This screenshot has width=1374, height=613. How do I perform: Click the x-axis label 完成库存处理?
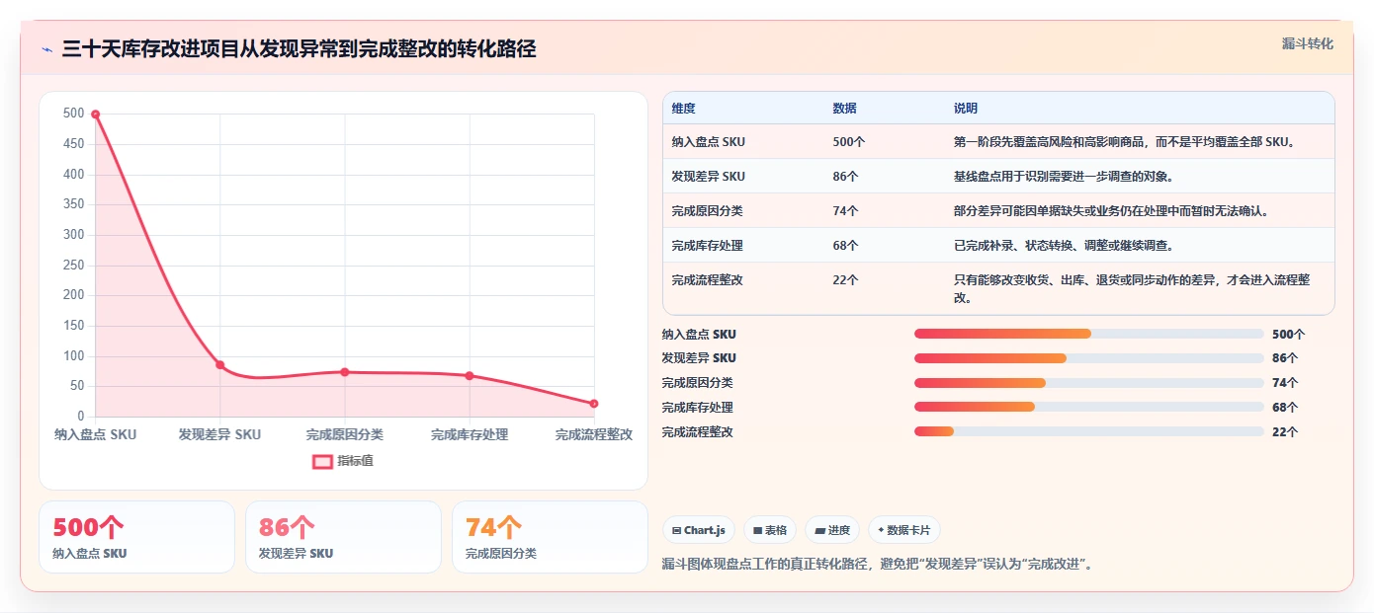(x=470, y=434)
